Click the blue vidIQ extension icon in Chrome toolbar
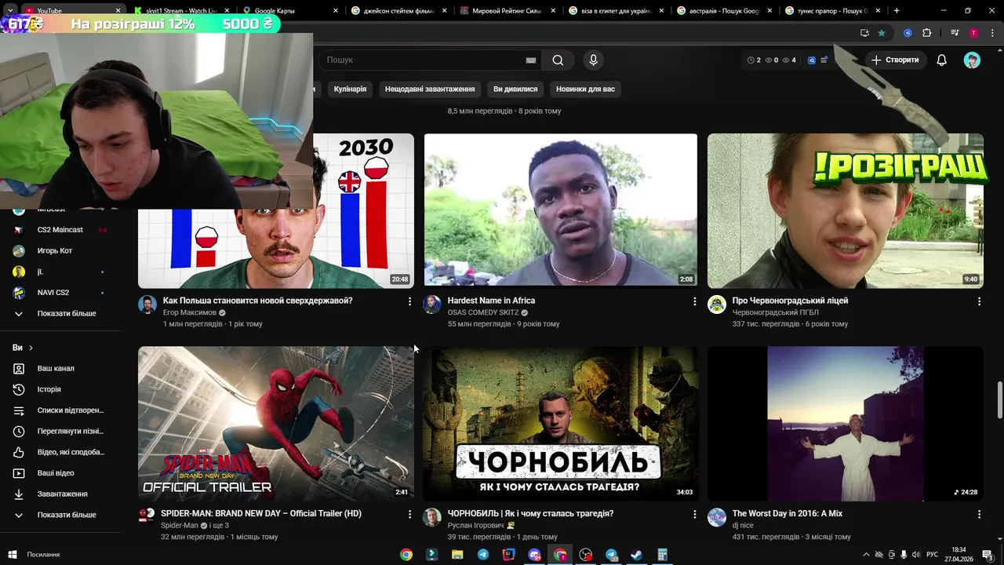1004x565 pixels. coord(908,33)
